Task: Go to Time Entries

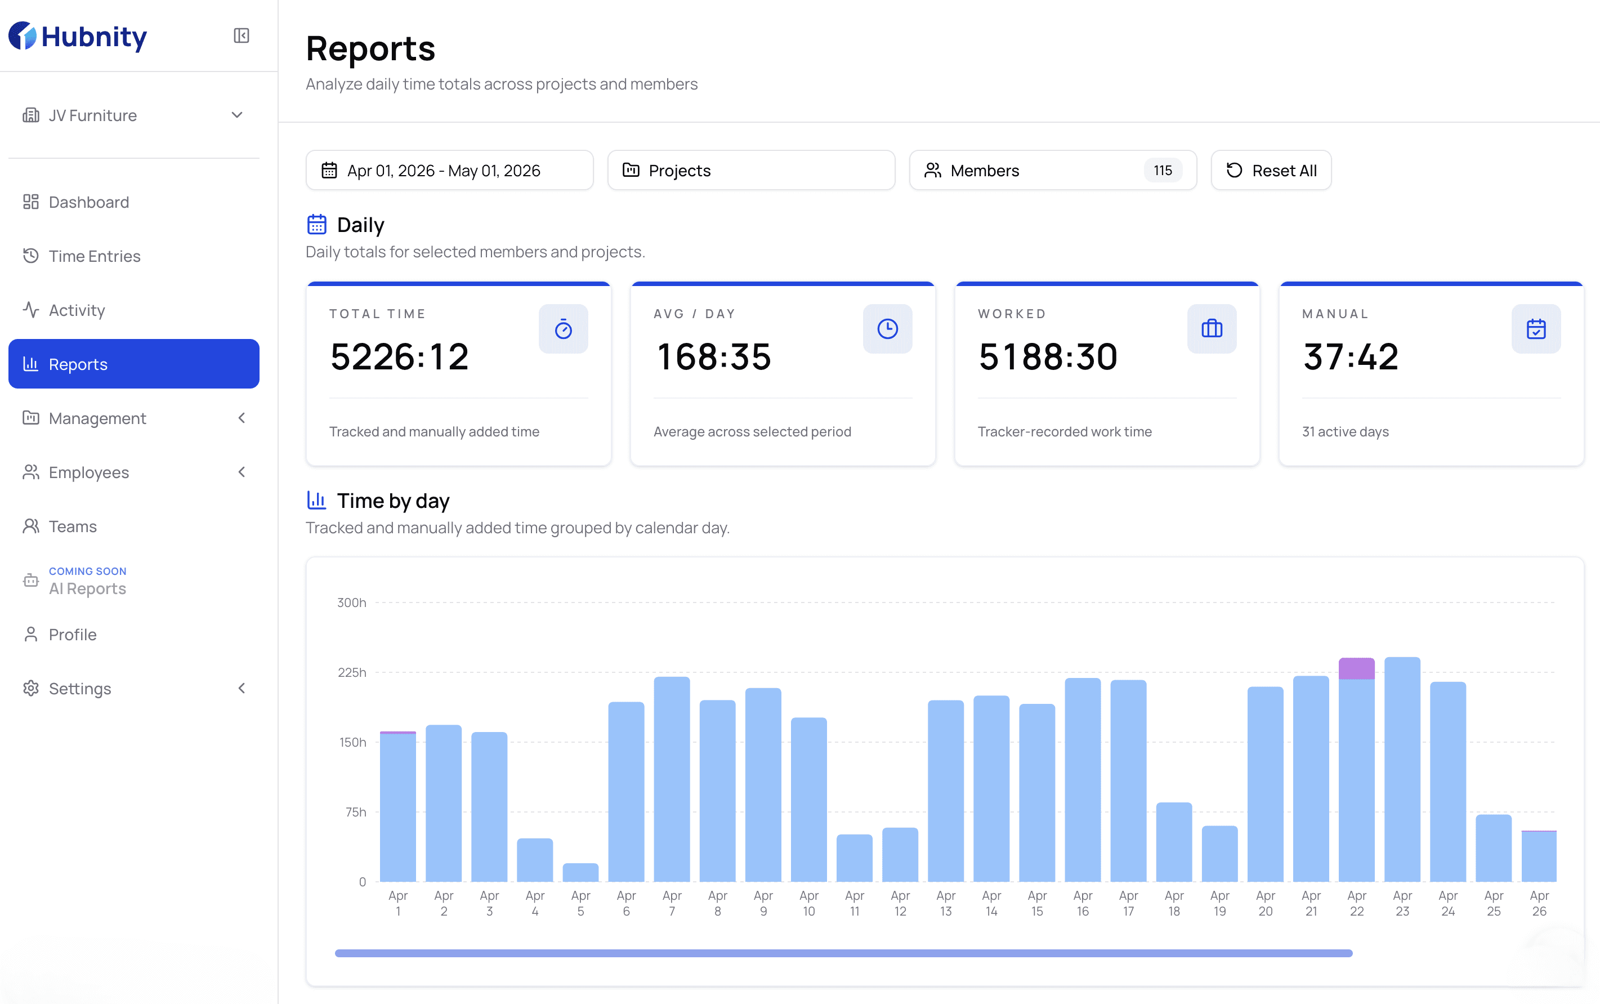Action: tap(133, 256)
